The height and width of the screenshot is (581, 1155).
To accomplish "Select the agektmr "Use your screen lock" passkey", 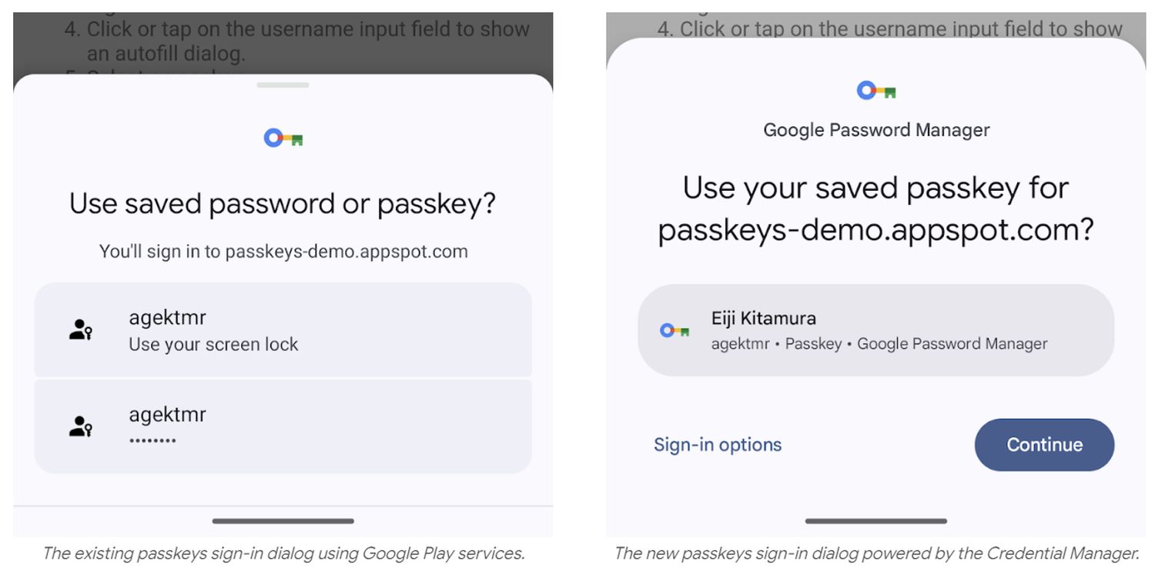I will pyautogui.click(x=283, y=330).
